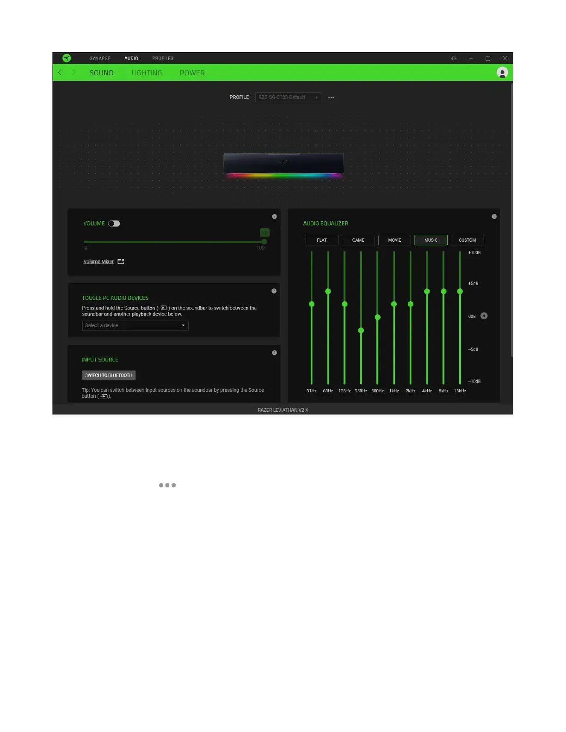The height and width of the screenshot is (732, 566).
Task: Click the PROFILE label text
Action: pos(239,97)
